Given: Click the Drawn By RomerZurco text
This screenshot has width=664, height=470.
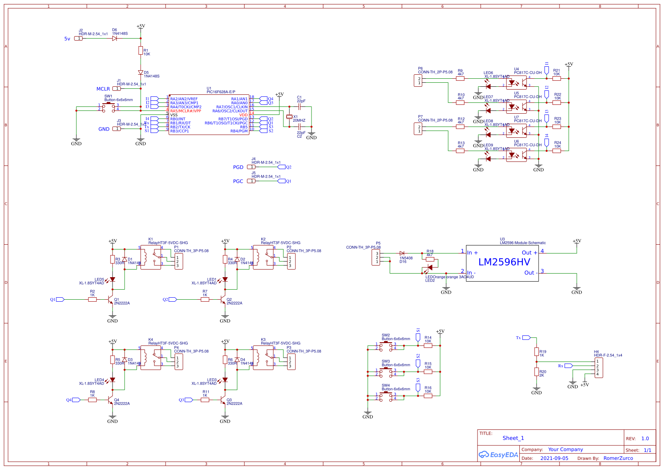Looking at the screenshot, I should tap(618, 458).
